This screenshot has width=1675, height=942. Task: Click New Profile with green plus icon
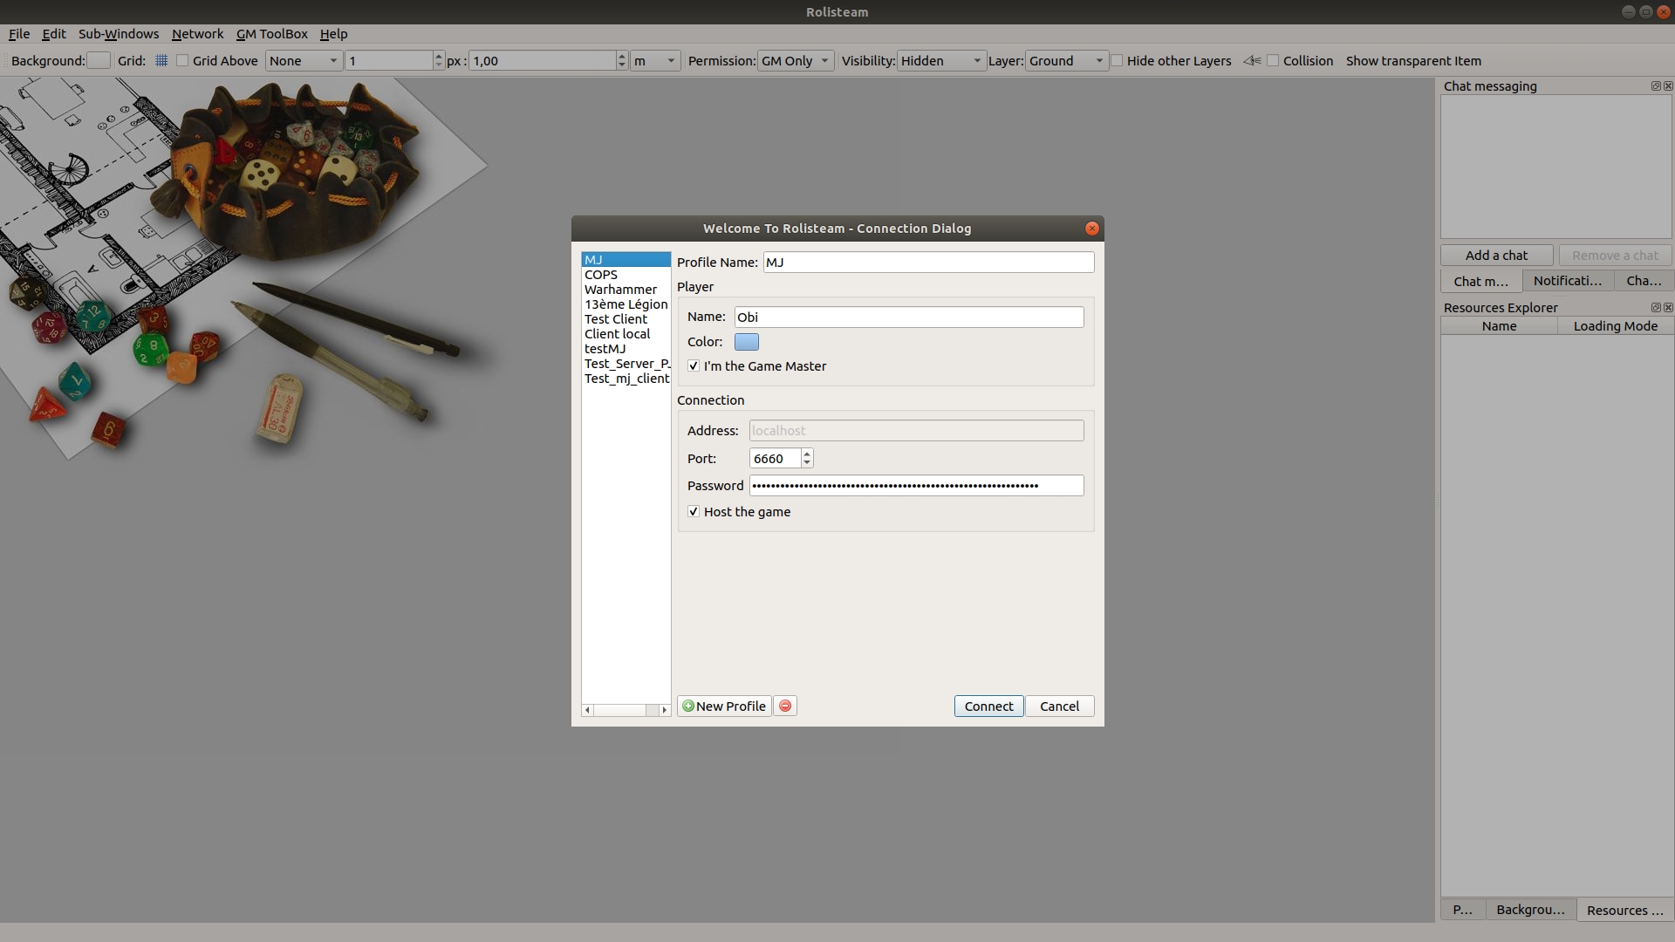[x=724, y=706]
